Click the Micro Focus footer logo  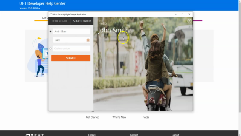(35, 135)
